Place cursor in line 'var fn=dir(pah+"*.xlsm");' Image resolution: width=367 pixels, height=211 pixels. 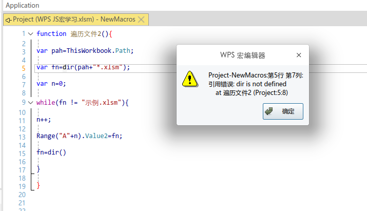click(x=83, y=67)
